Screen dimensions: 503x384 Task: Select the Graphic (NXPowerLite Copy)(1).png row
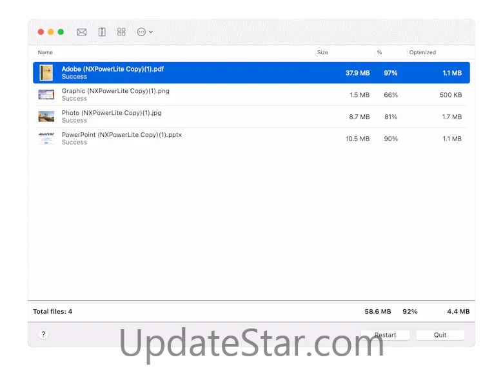click(252, 95)
